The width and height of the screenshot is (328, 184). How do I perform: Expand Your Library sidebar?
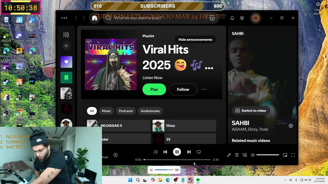click(x=66, y=35)
